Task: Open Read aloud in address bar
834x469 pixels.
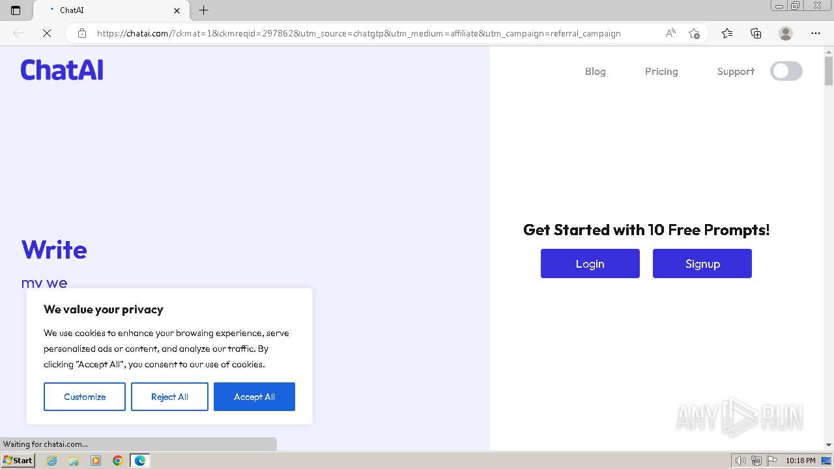Action: (670, 33)
